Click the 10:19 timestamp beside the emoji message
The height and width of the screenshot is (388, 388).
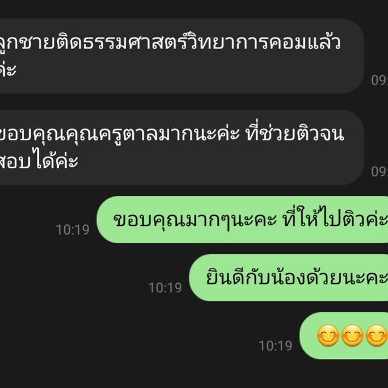pyautogui.click(x=275, y=346)
